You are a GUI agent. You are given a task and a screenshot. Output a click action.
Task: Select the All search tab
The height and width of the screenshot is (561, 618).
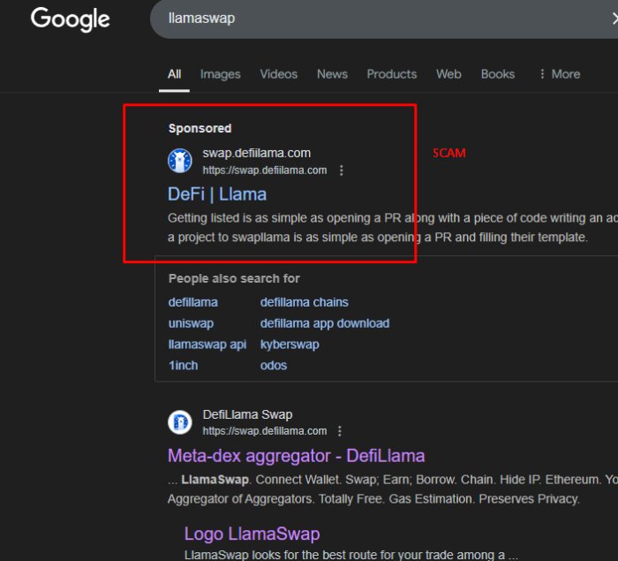[174, 74]
